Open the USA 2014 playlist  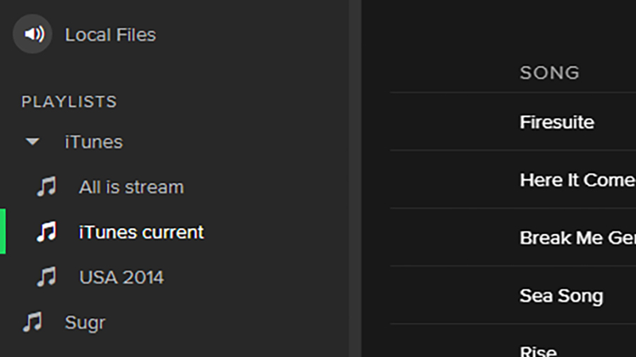(x=122, y=277)
